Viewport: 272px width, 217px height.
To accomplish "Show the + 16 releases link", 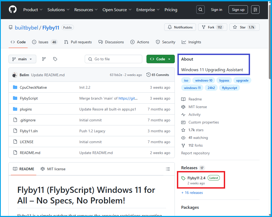I will click(192, 193).
